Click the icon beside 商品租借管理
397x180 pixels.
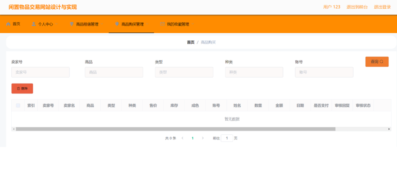click(x=72, y=24)
